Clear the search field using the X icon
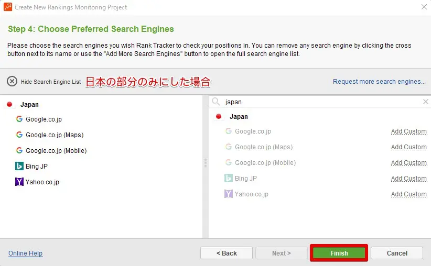 point(425,102)
